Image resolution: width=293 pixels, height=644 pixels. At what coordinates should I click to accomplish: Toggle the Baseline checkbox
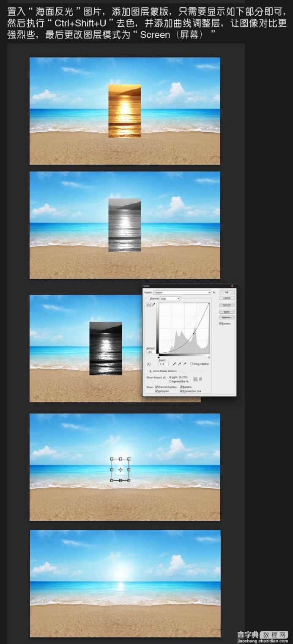click(181, 387)
